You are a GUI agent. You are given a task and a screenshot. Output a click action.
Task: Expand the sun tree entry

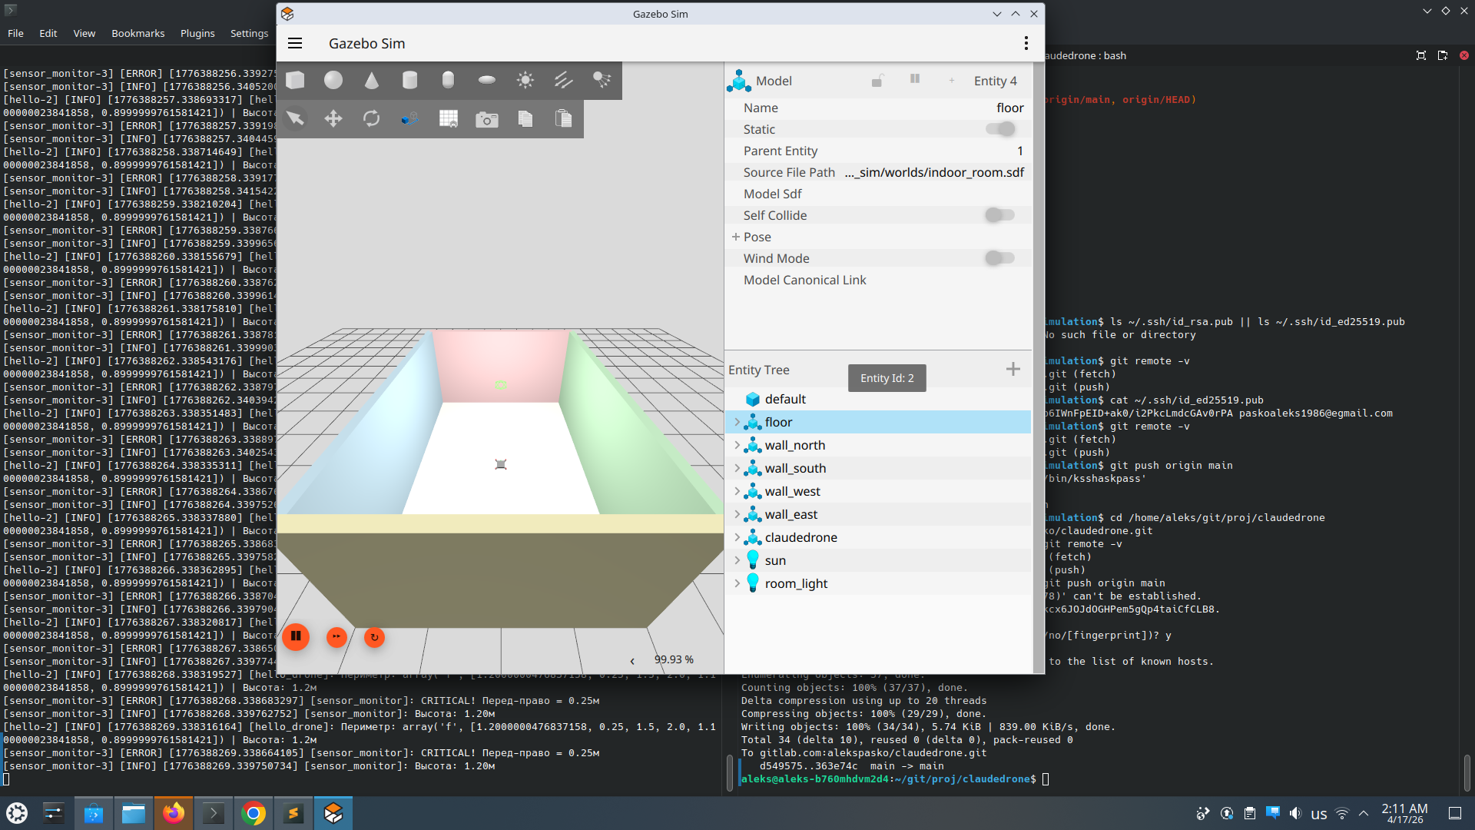click(x=737, y=560)
